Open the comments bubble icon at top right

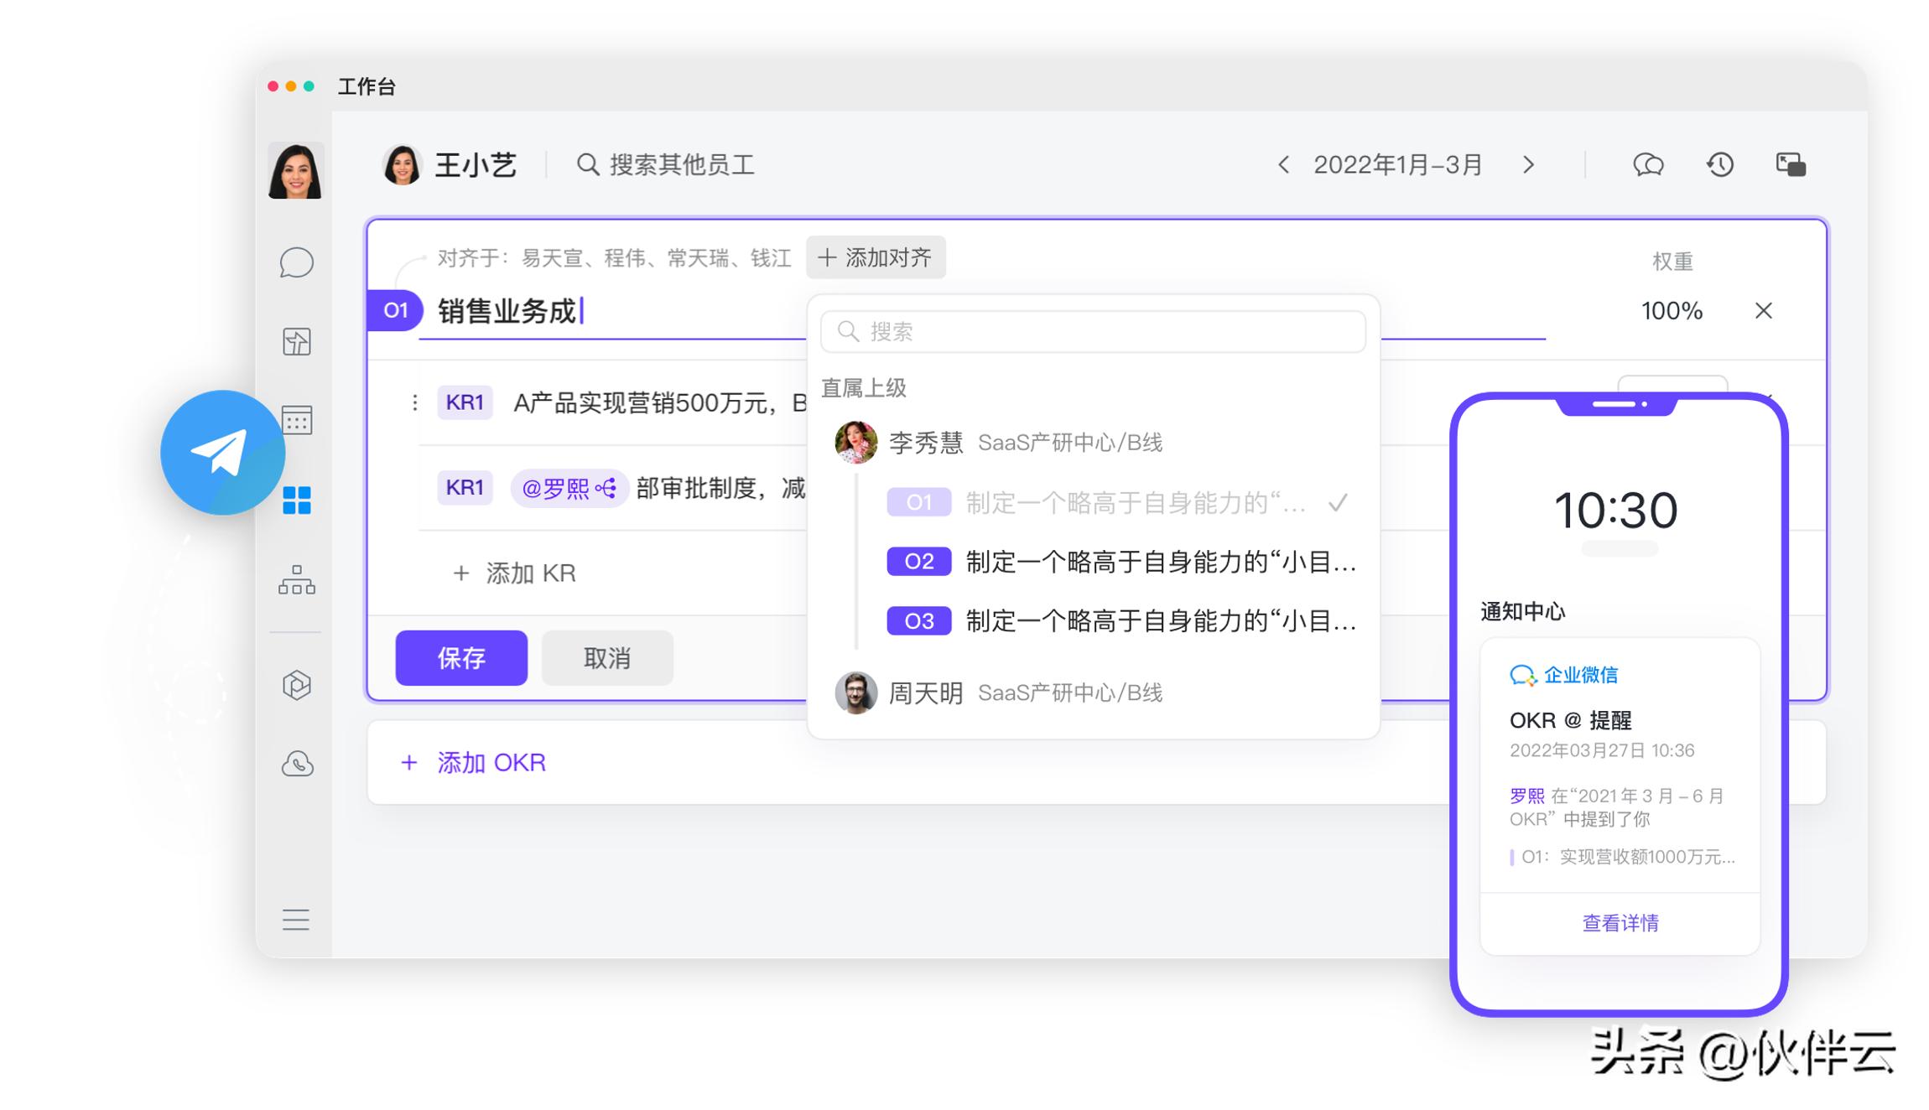point(1646,164)
